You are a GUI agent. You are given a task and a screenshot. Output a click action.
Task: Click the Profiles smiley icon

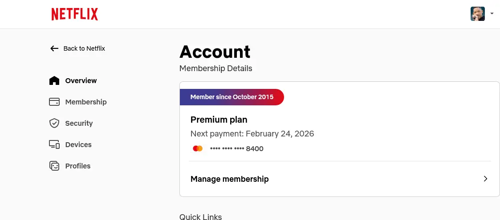[x=54, y=166]
